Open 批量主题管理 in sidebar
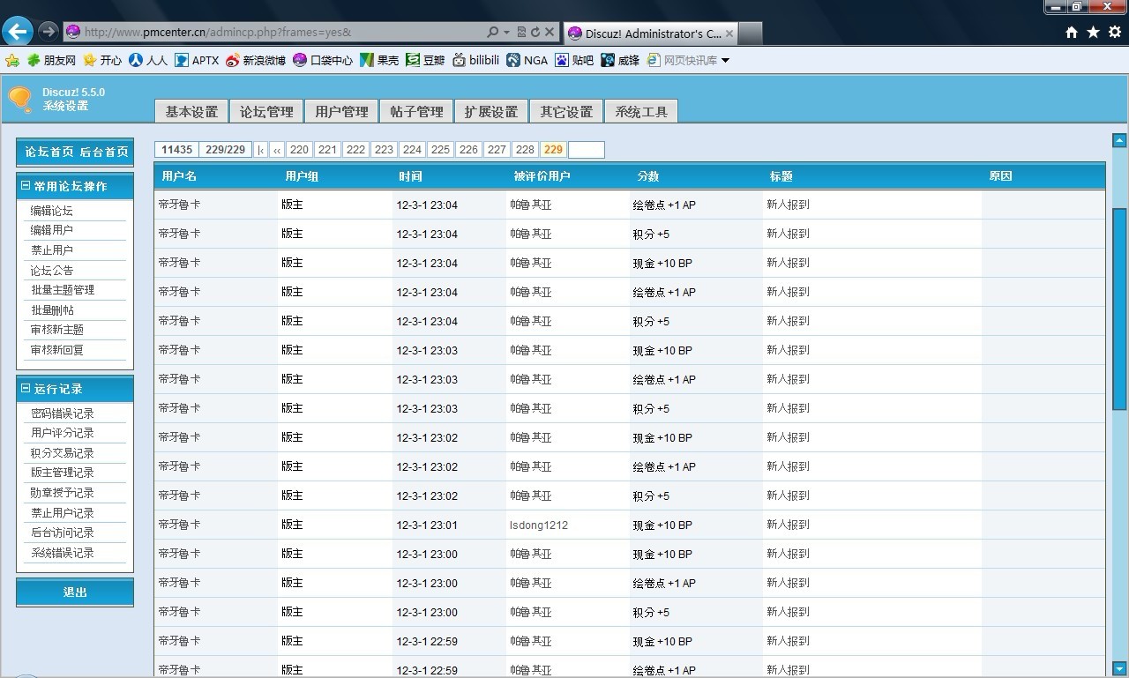Image resolution: width=1129 pixels, height=678 pixels. [63, 290]
